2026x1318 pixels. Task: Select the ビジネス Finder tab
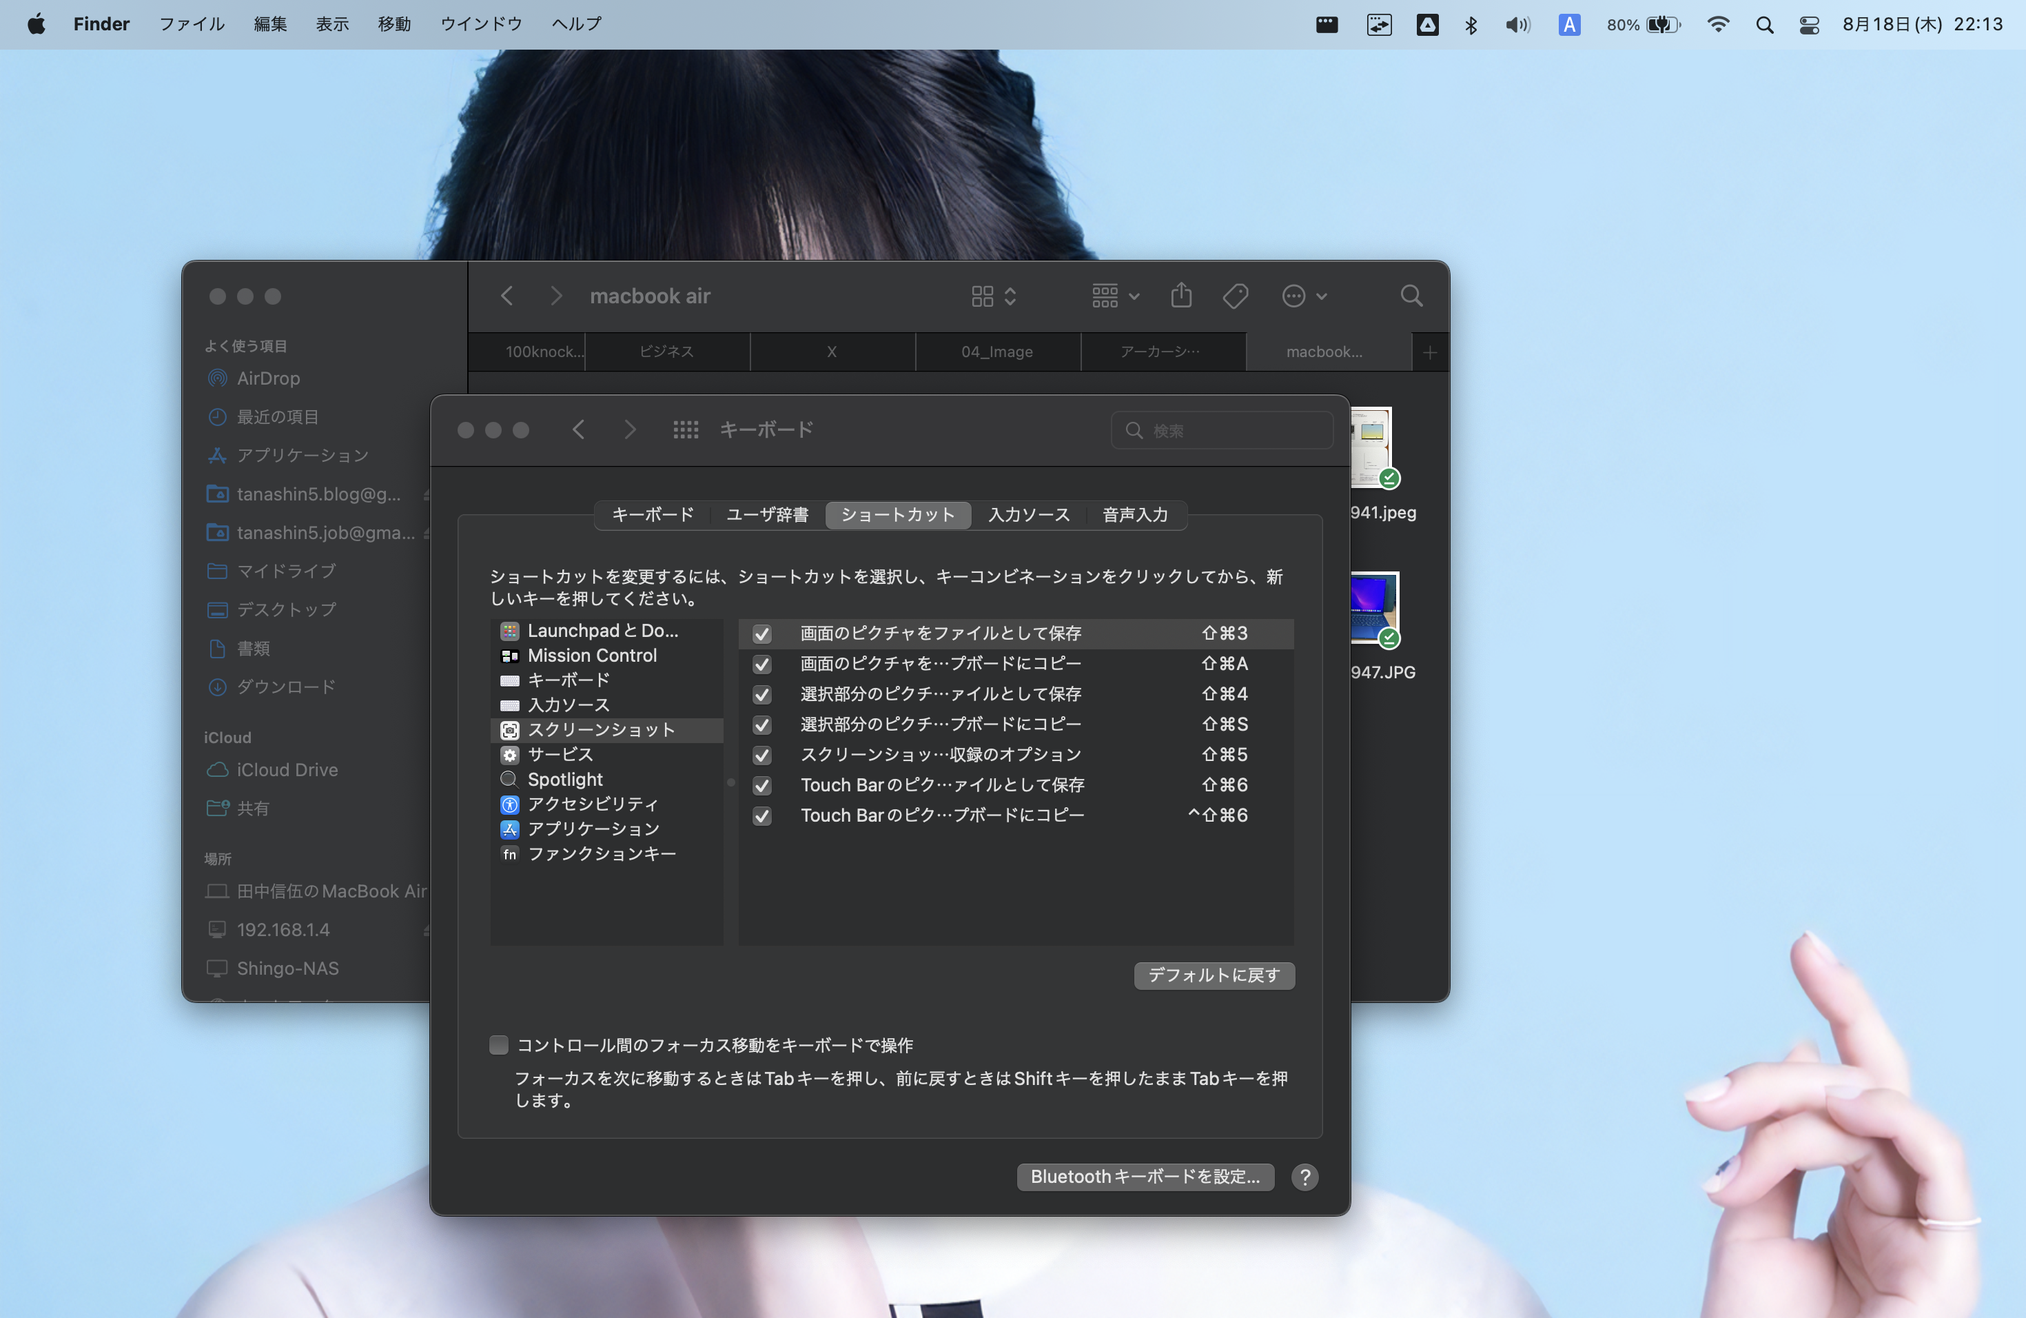[x=666, y=352]
